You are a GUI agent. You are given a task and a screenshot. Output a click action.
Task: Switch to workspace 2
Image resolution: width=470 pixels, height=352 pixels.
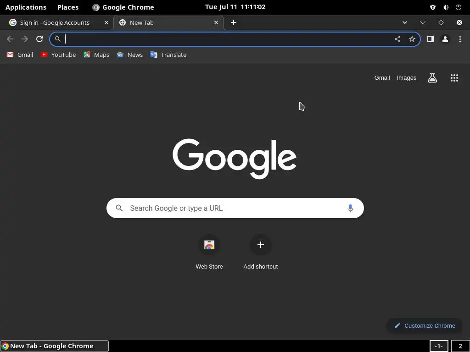[460, 346]
